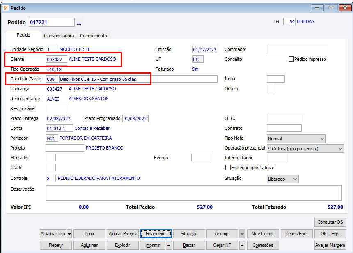
Task: Click the Desc./Enc. button
Action: [x=297, y=234]
